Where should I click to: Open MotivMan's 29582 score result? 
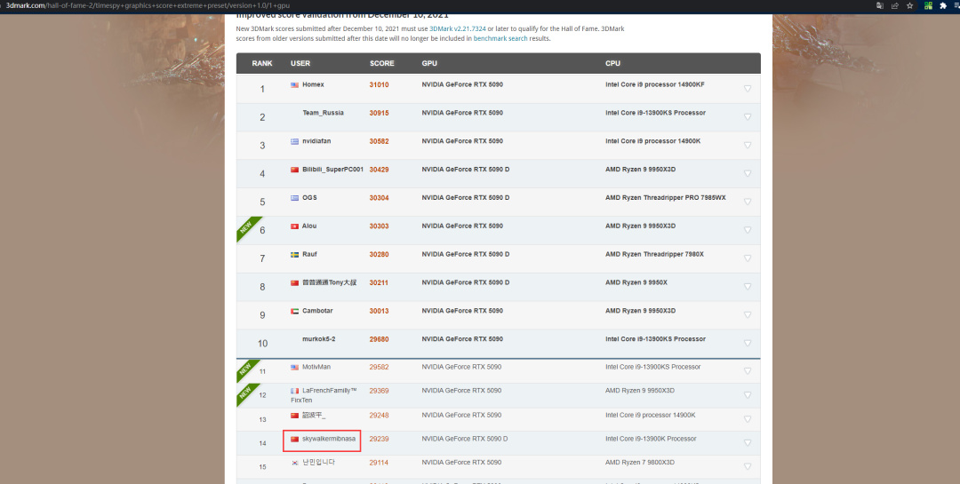pyautogui.click(x=379, y=367)
